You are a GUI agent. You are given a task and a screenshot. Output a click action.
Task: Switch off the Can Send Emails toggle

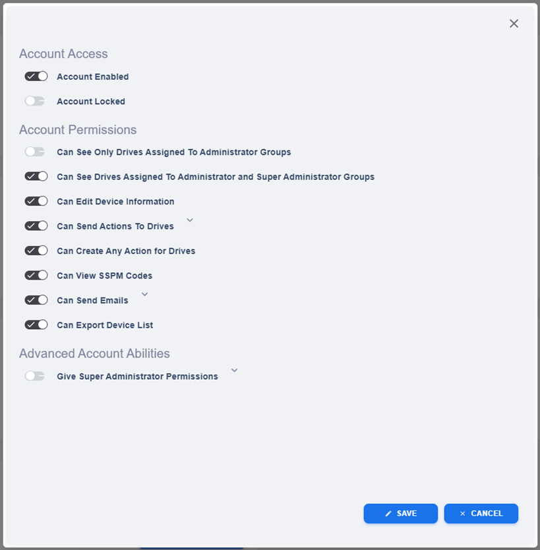(36, 300)
